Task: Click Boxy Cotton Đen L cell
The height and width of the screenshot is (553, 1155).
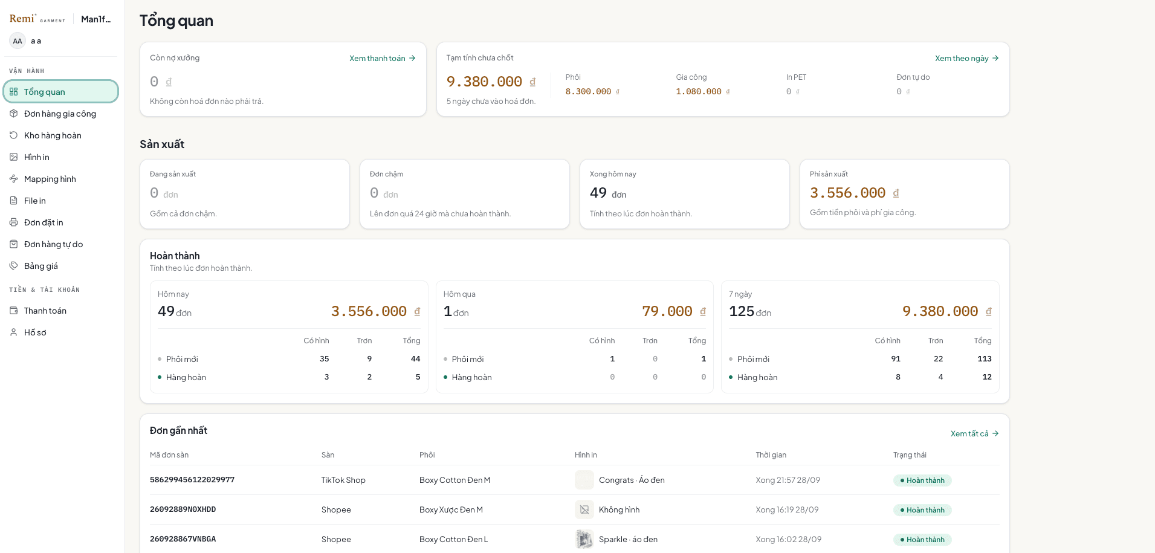Action: 453,539
